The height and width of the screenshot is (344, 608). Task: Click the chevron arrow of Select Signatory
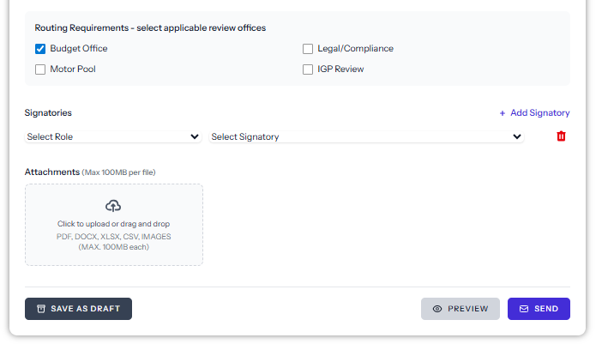point(517,136)
